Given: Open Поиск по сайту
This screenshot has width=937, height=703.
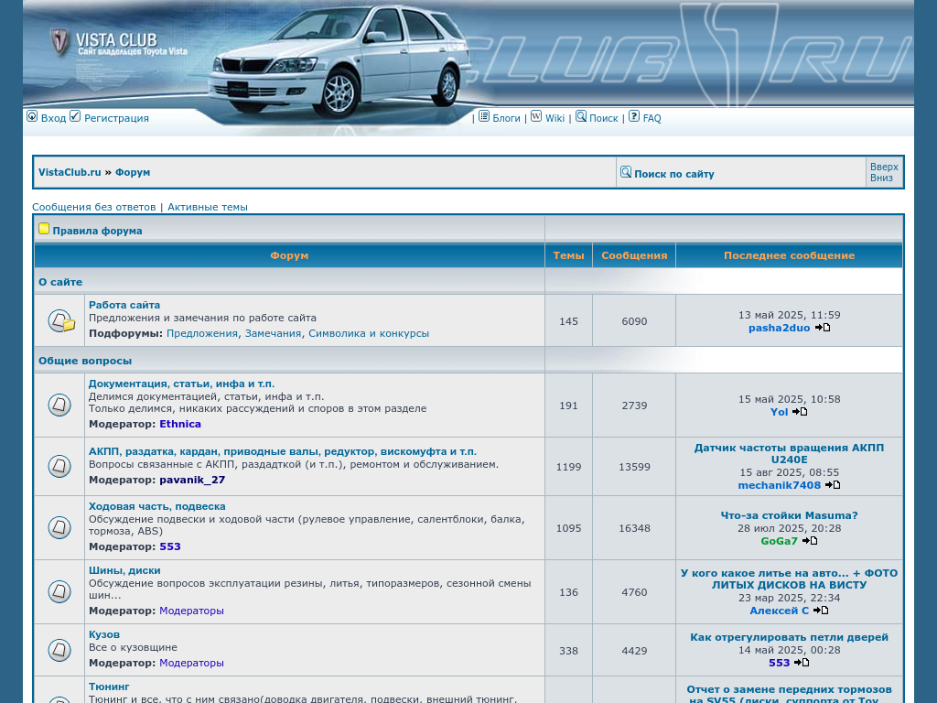Looking at the screenshot, I should pos(674,174).
